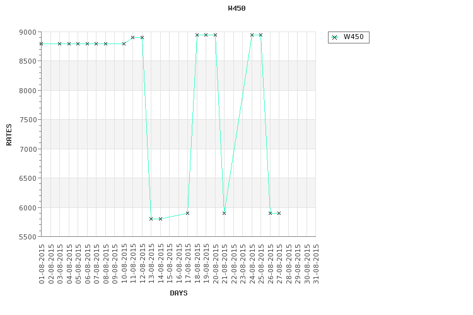This screenshot has height=315, width=473.
Task: Click the 9000 y-axis tick label
Action: 28,32
